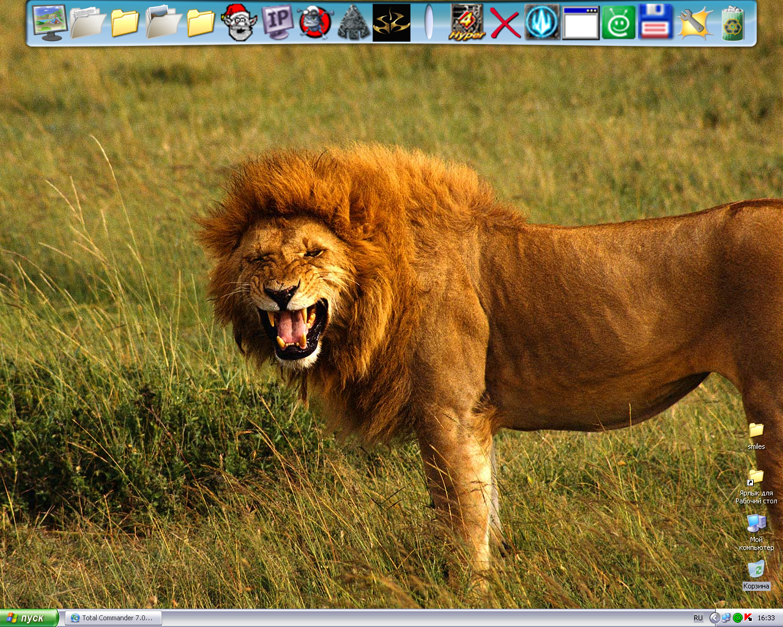
Task: Open the blank window dock icon
Action: coord(580,23)
